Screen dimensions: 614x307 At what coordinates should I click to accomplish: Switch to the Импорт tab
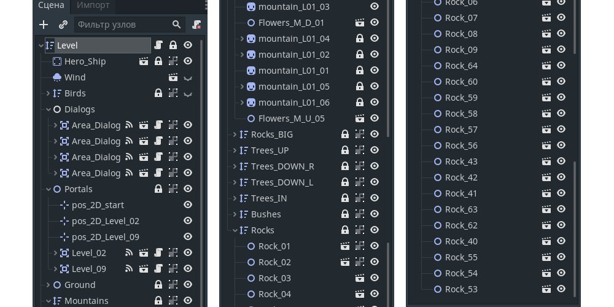pyautogui.click(x=93, y=6)
